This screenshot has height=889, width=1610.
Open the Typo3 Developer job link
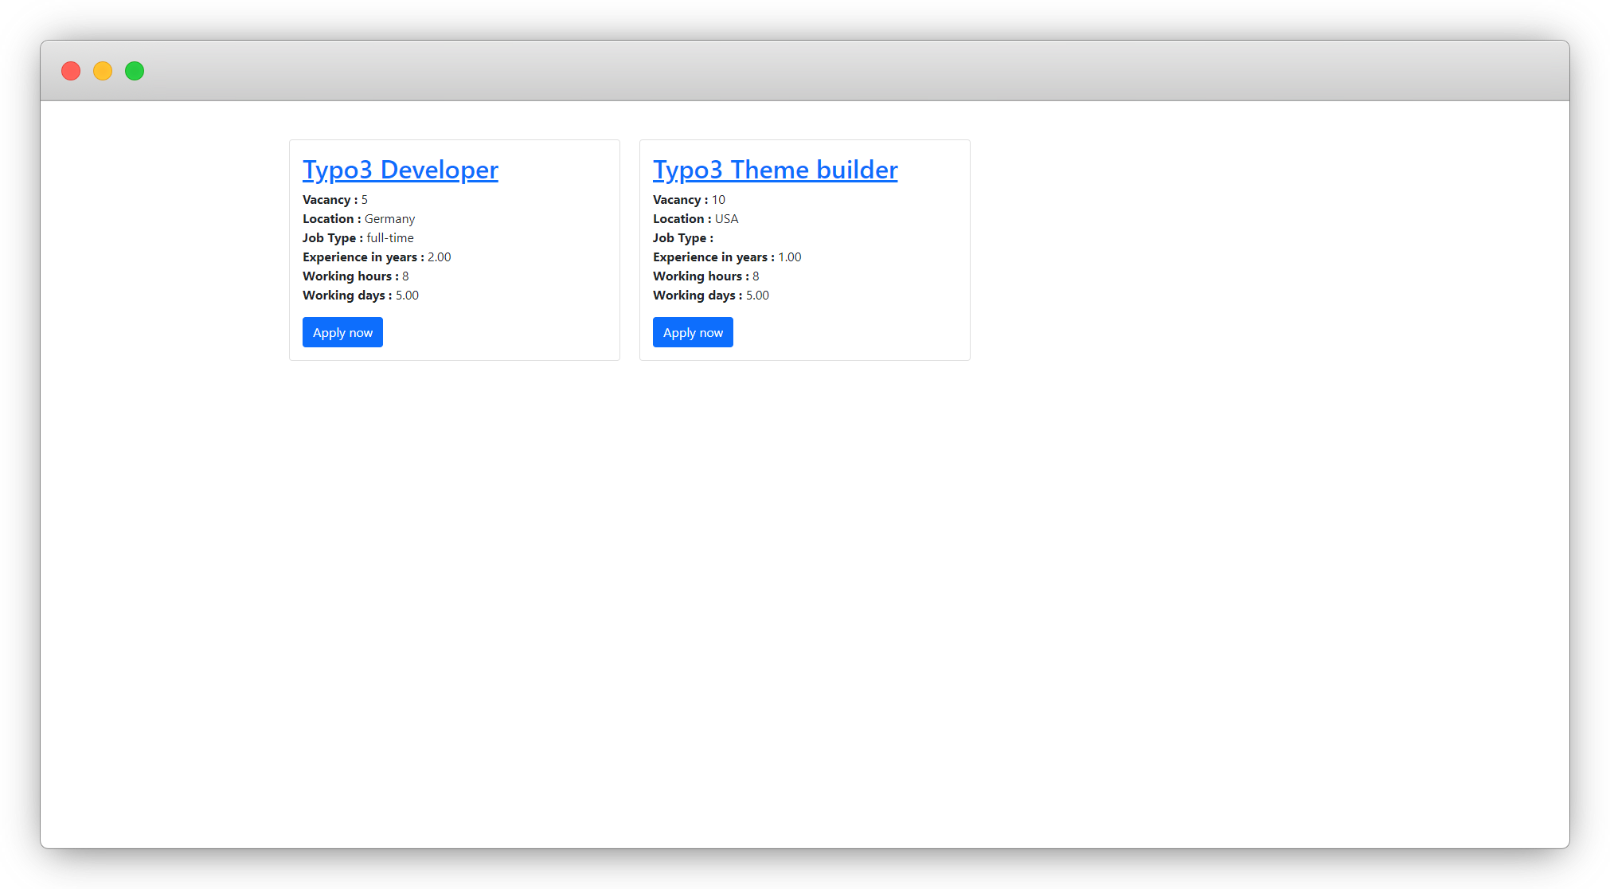click(x=400, y=170)
